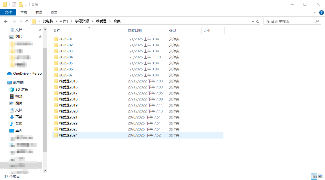This screenshot has width=325, height=180.
Task: Open the address bar history dropdown
Action: click(253, 21)
